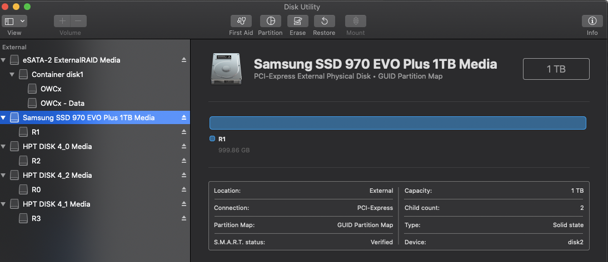Screen dimensions: 608x262
Task: Click the add volume plus button
Action: (62, 21)
